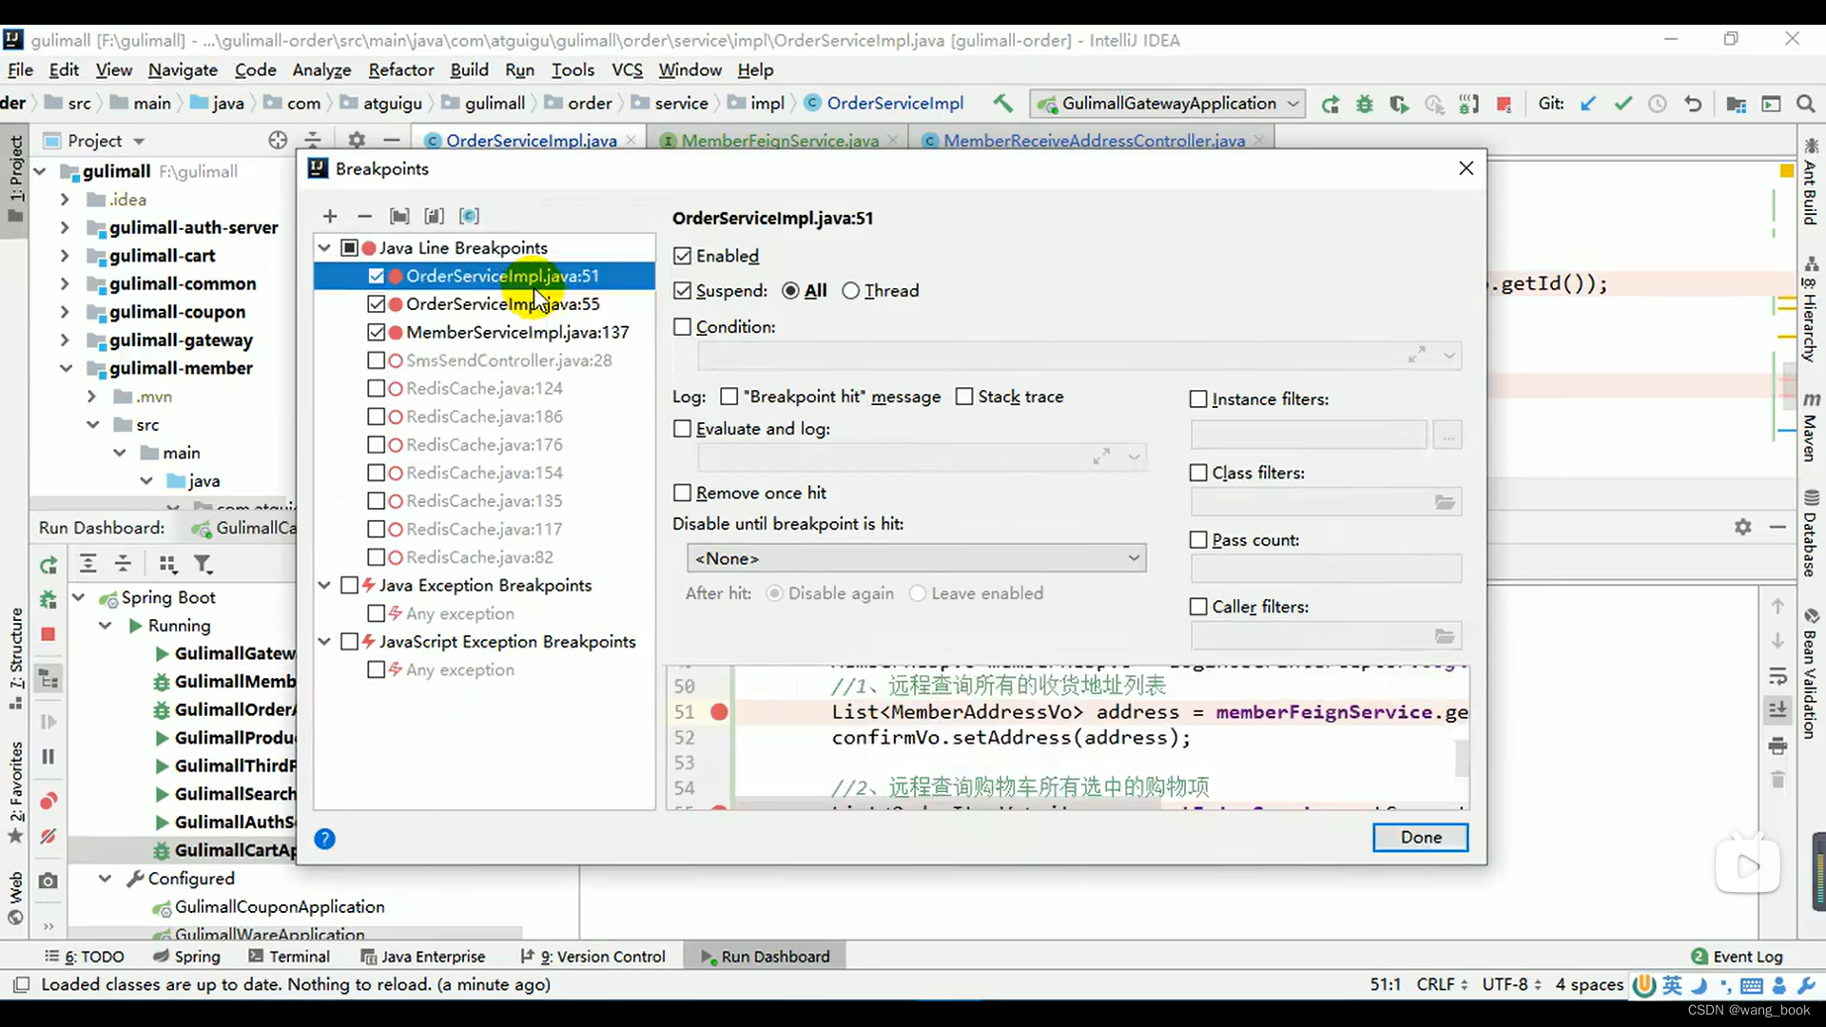Click CRLF line separator in status bar

pyautogui.click(x=1442, y=985)
